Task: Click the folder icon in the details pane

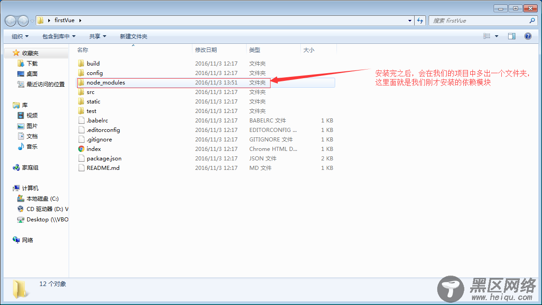Action: 21,289
